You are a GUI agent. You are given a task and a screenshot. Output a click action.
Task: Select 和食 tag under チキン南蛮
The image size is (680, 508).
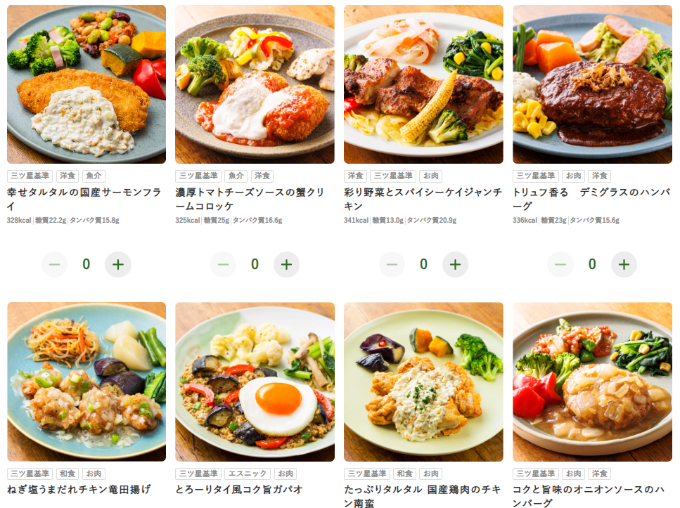404,474
